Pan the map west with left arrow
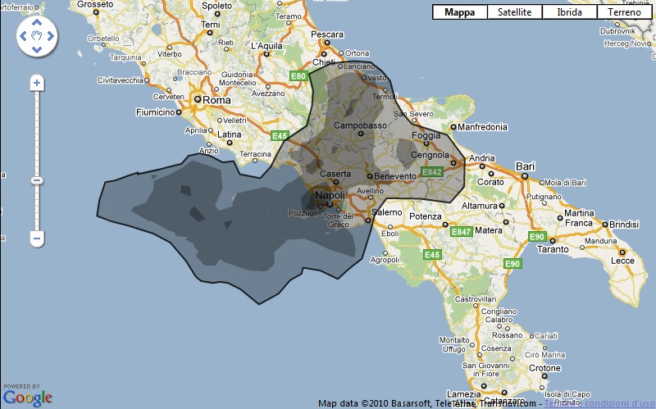This screenshot has width=656, height=409. [x=22, y=36]
